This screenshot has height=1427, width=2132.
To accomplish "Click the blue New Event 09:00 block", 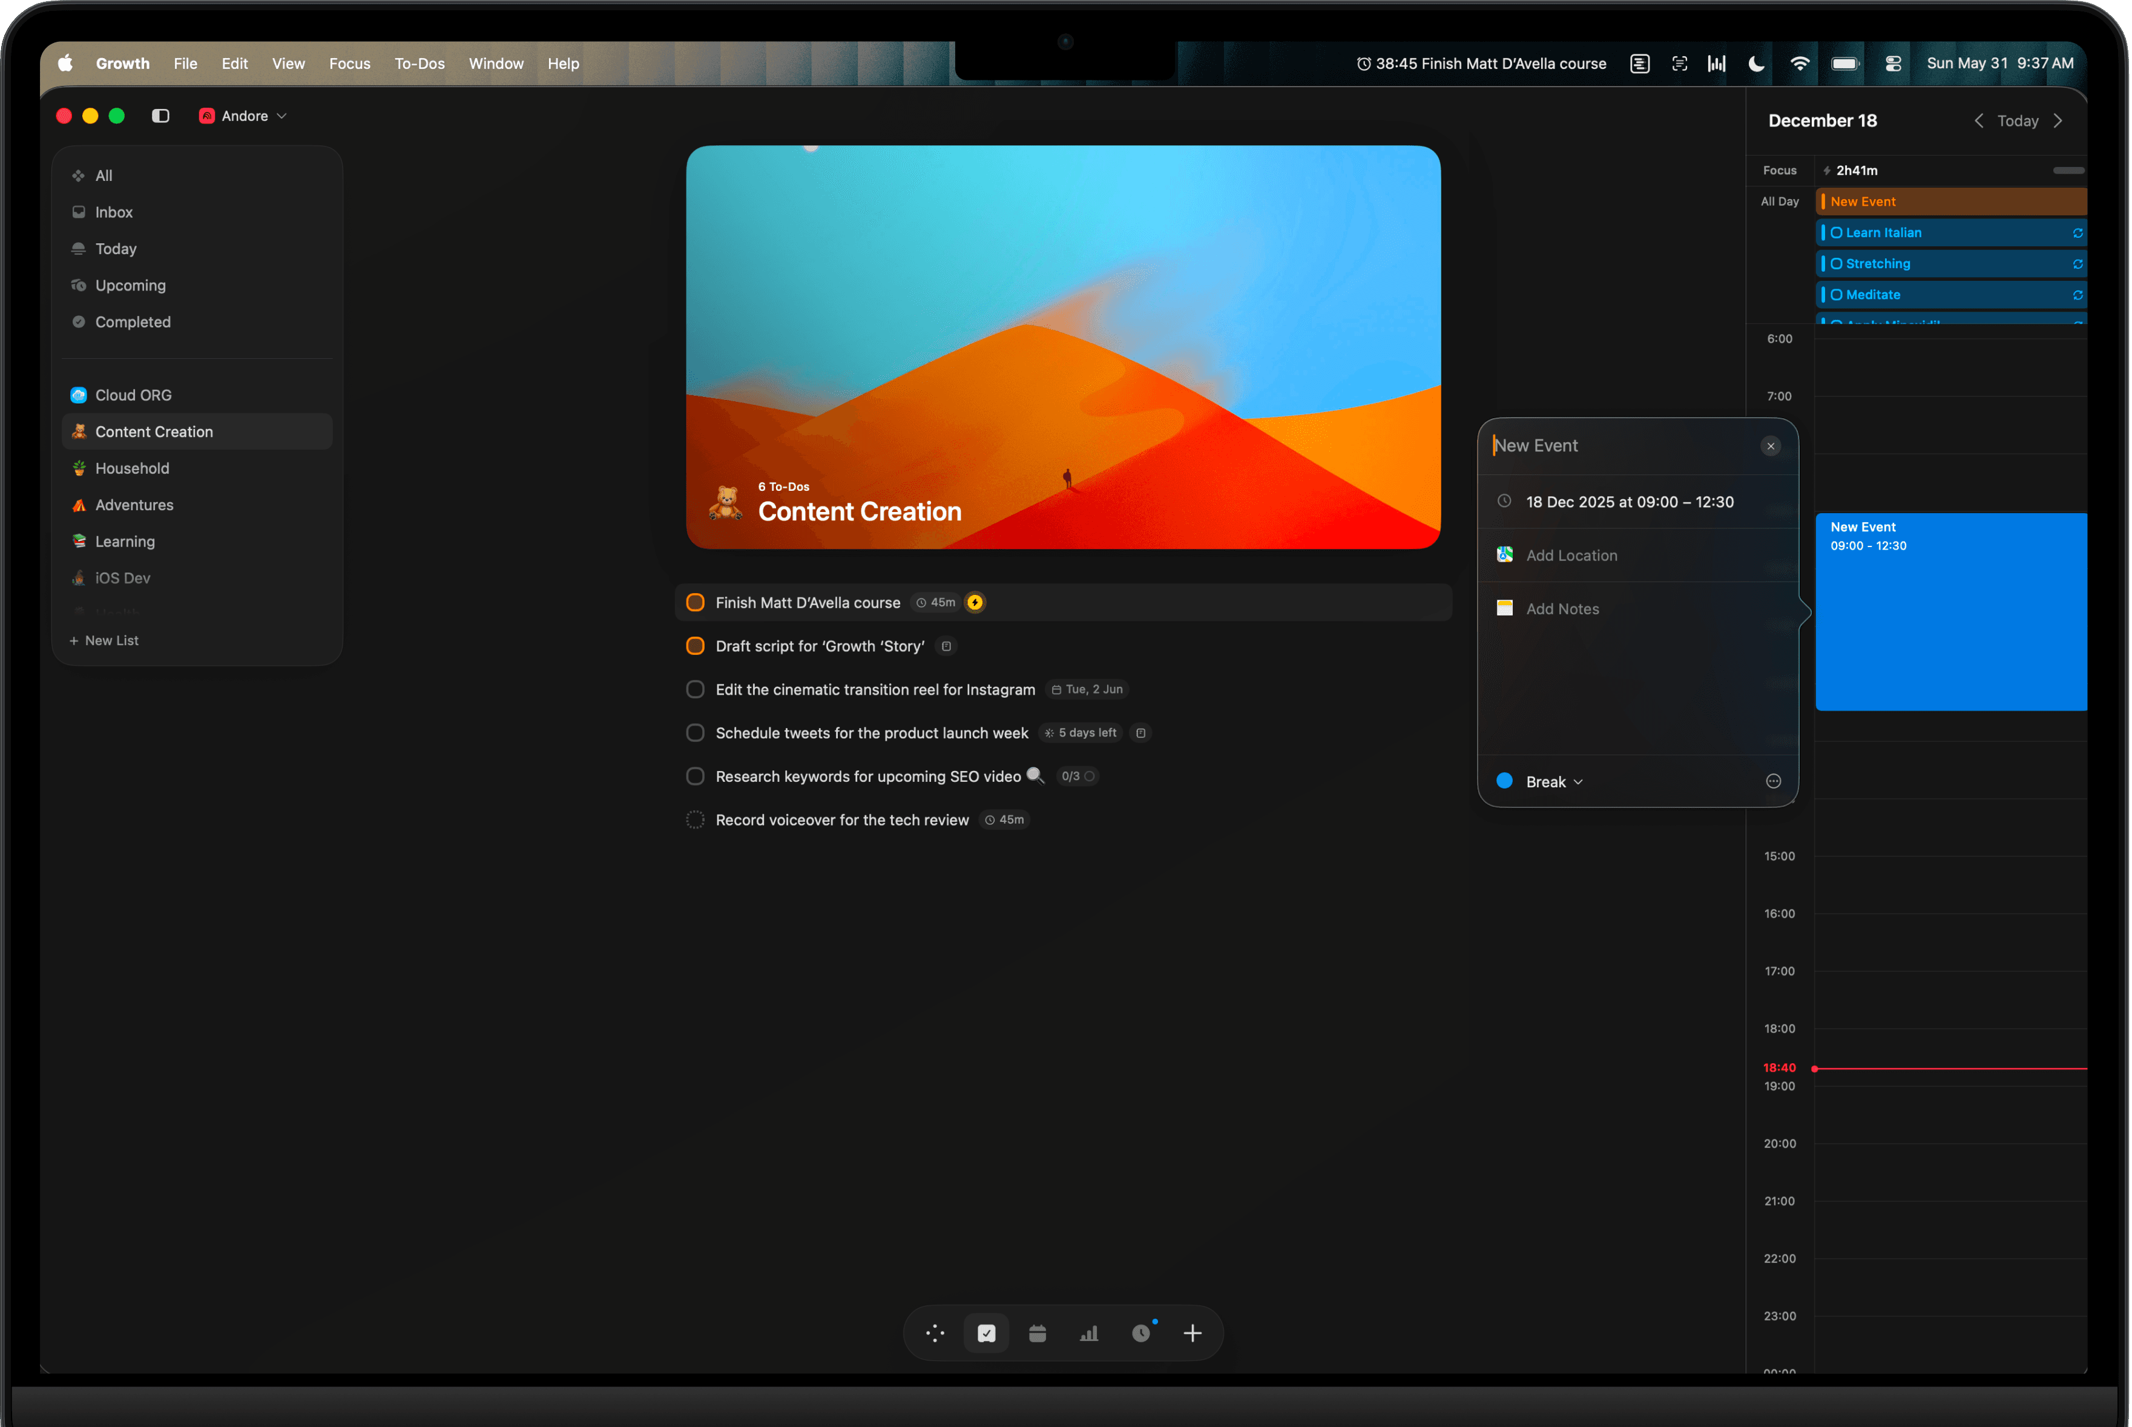I will (1951, 612).
